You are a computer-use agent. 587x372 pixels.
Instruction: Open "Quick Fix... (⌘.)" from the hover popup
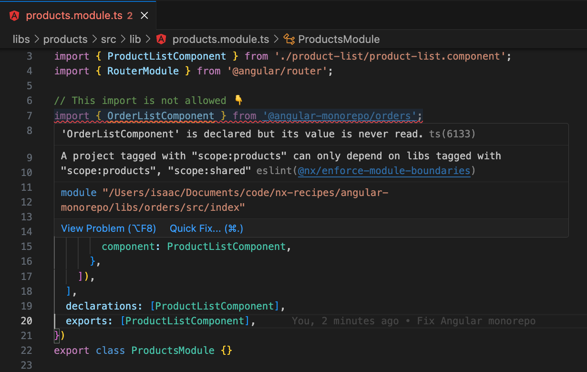[206, 228]
